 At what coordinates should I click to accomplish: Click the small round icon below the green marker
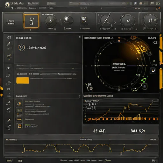[x=145, y=86]
